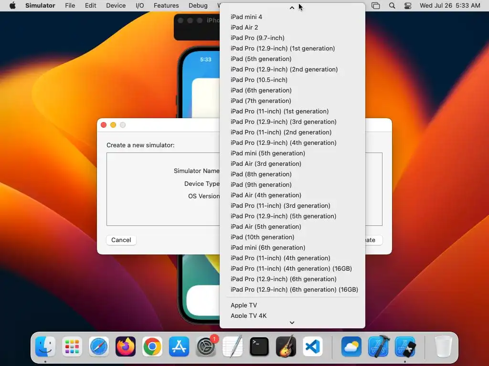Viewport: 489px width, 366px height.
Task: Select iPad (9th generation)
Action: click(293, 184)
